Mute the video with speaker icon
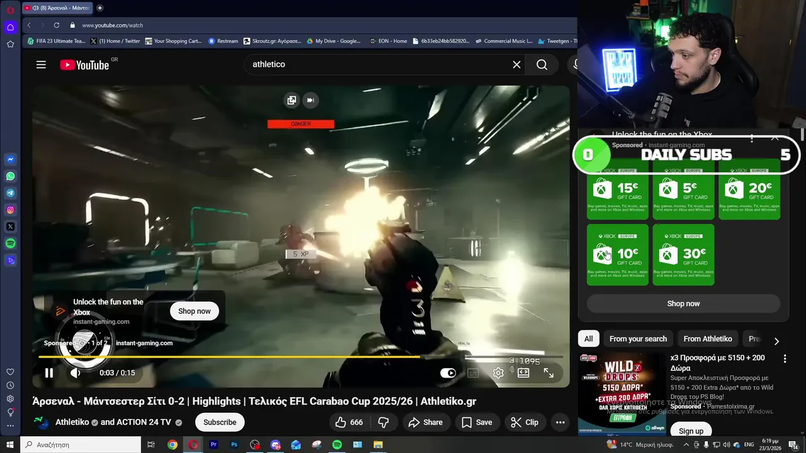 click(x=76, y=372)
